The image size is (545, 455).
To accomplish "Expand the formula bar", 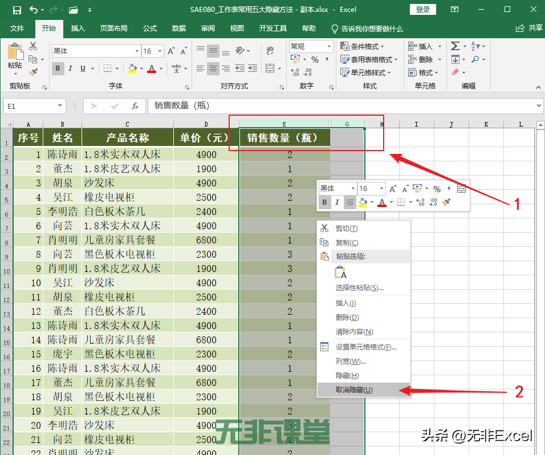I will click(x=539, y=105).
